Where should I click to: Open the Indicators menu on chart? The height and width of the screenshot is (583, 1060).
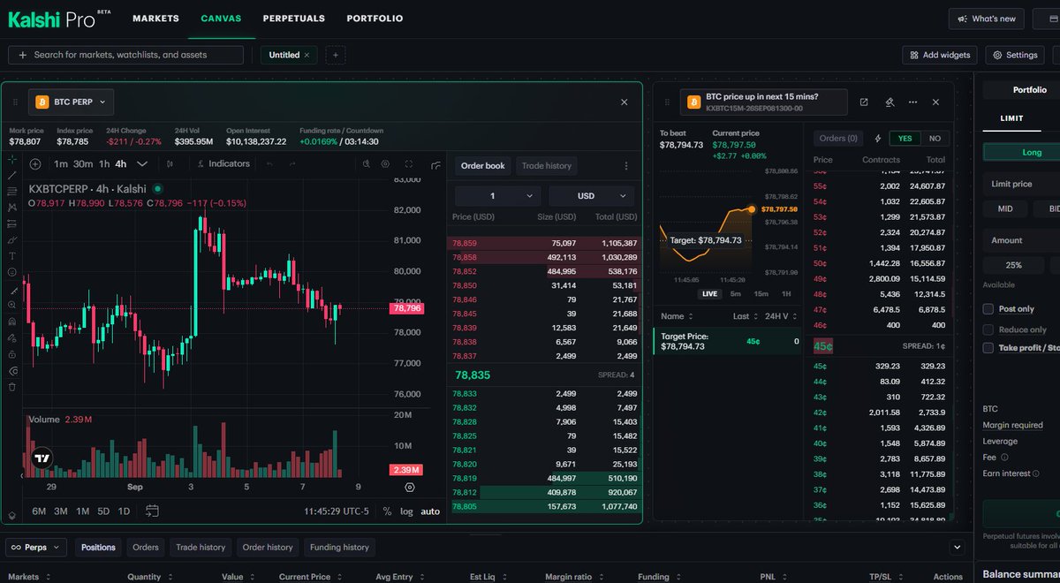[223, 164]
